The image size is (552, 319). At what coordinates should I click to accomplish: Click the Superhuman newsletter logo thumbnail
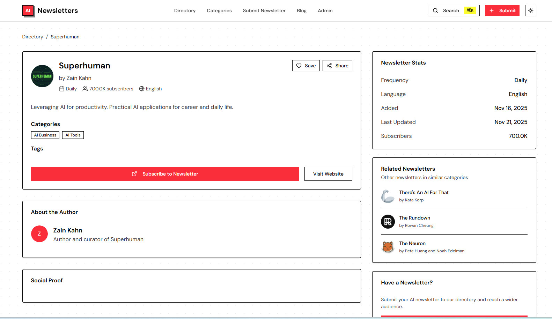point(42,76)
